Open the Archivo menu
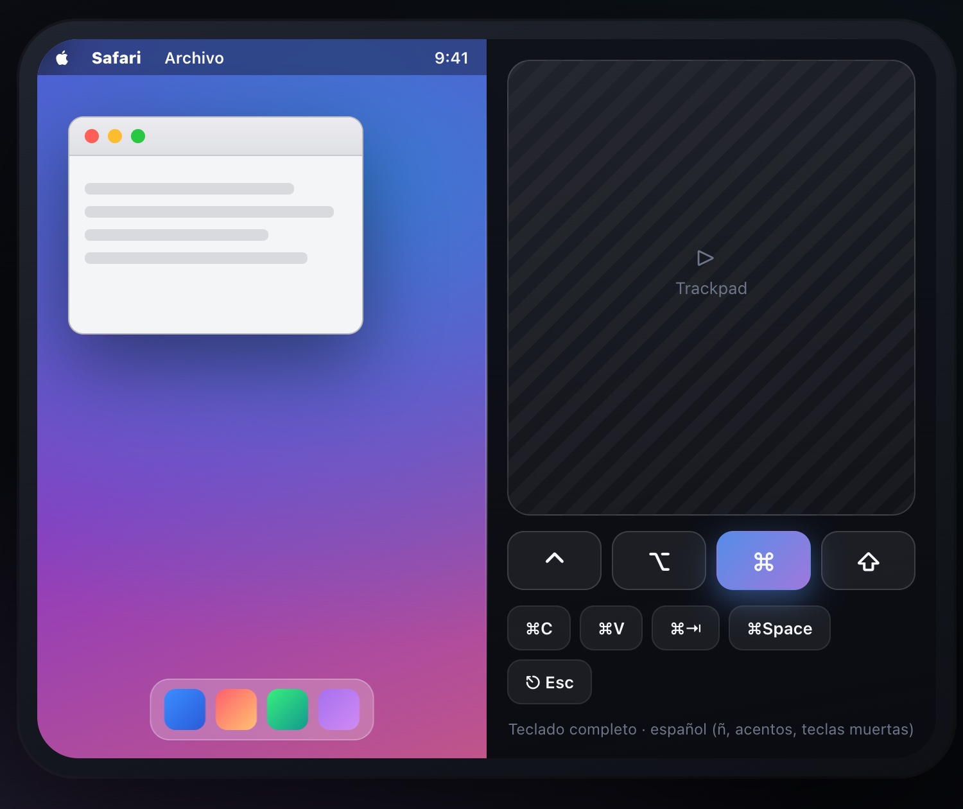 click(x=195, y=58)
